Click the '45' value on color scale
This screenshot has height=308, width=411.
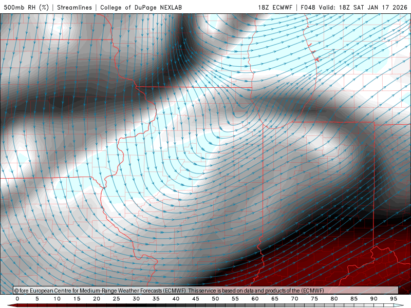click(196, 299)
